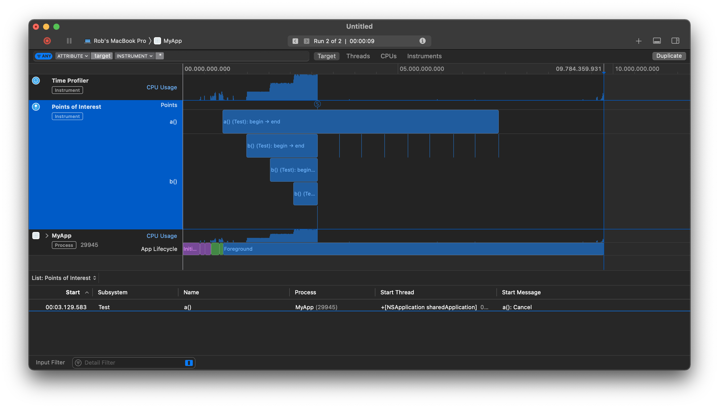719x408 pixels.
Task: Click Time Profiler instrument icon
Action: (36, 81)
